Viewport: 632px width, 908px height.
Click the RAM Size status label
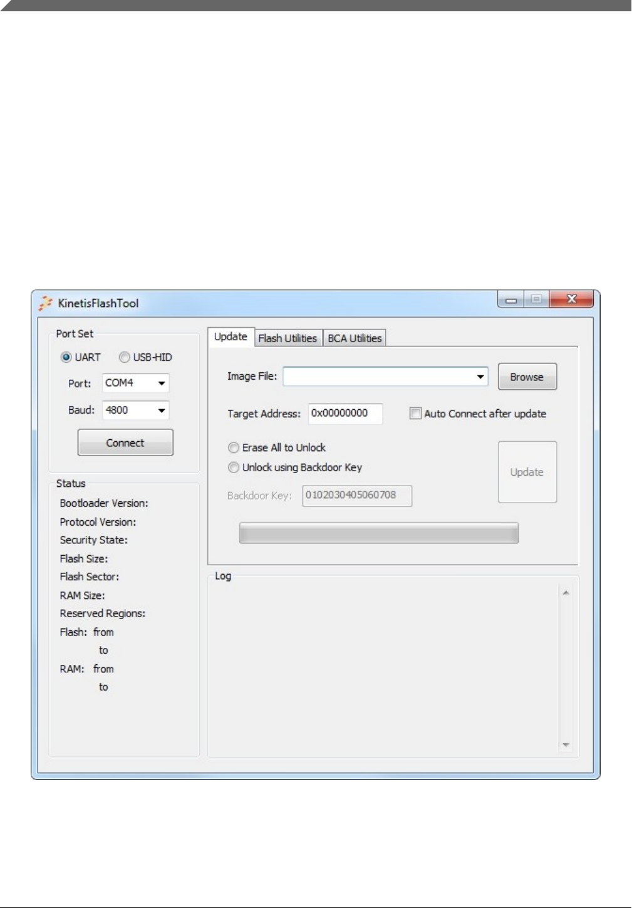click(x=83, y=595)
